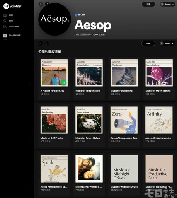177x198 pixels.
Task: Click the title 'Music for Moon Bathing'
Action: click(158, 91)
